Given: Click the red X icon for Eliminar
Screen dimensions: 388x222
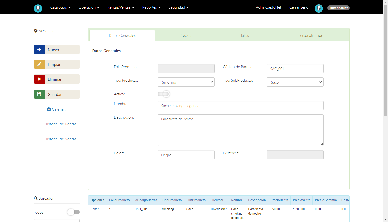Looking at the screenshot, I should coord(39,79).
